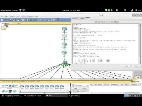Click the INTERNET taskbar window entry
Image resolution: width=142 pixels, height=106 pixels.
(75, 96)
